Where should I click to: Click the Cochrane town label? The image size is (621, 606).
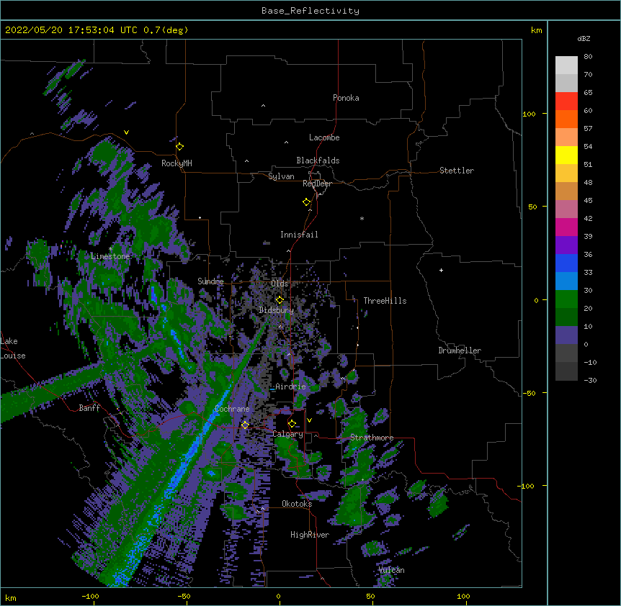[232, 409]
